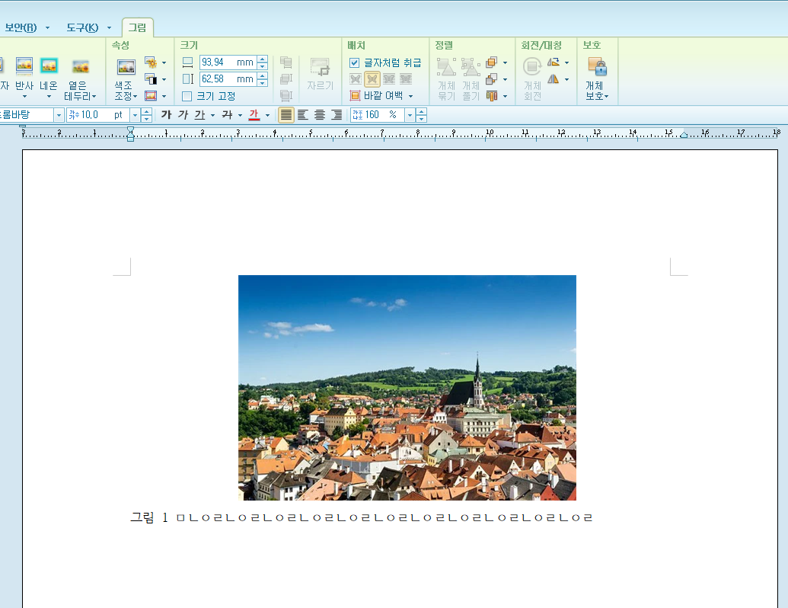
Task: Click the picture border/margin icon in 속성
Action: tap(151, 95)
